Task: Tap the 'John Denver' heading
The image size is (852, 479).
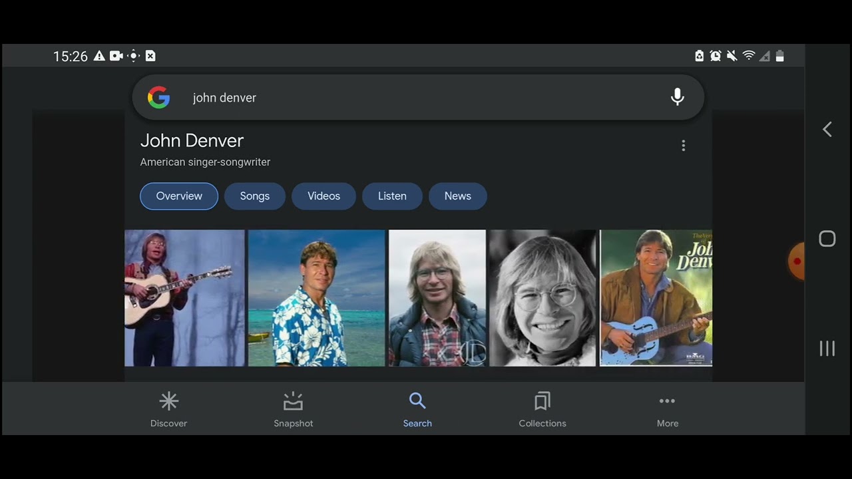Action: point(192,140)
